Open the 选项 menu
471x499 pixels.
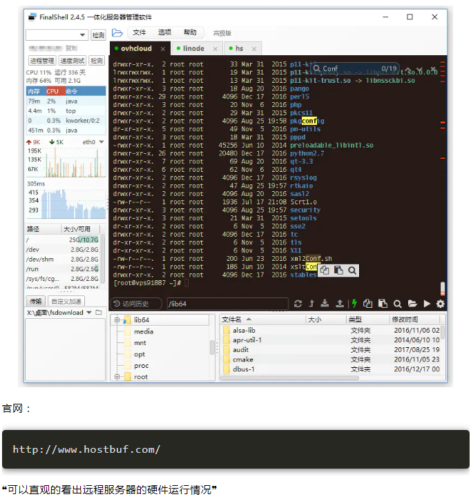point(164,33)
